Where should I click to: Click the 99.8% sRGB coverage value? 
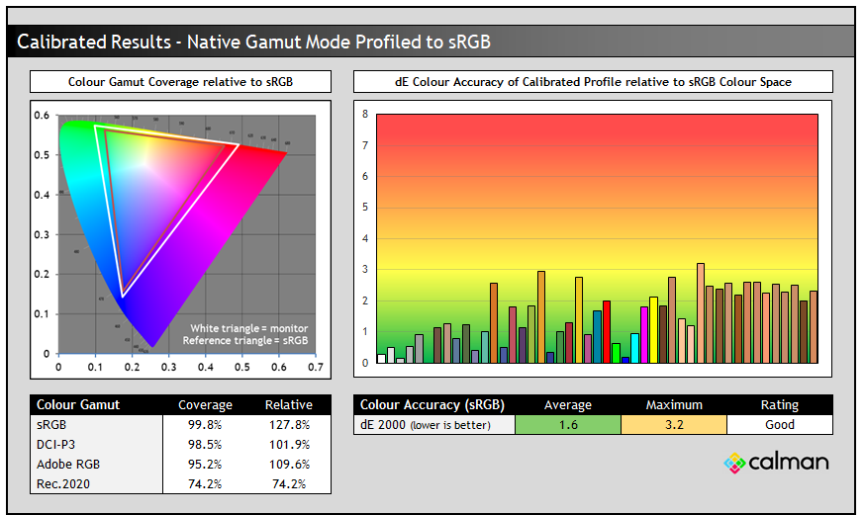coord(205,423)
